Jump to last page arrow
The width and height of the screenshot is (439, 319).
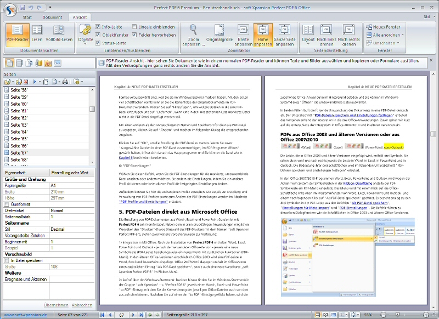click(142, 315)
